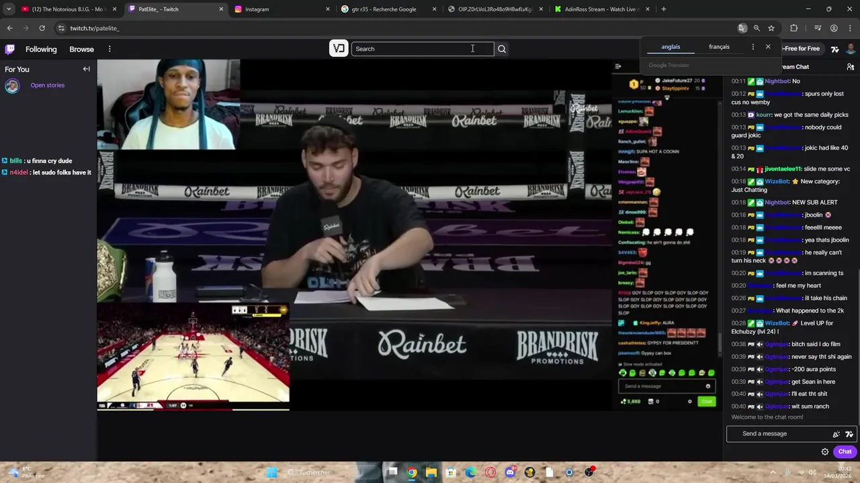Collapse the stream chat panel
The image size is (860, 483).
click(618, 66)
